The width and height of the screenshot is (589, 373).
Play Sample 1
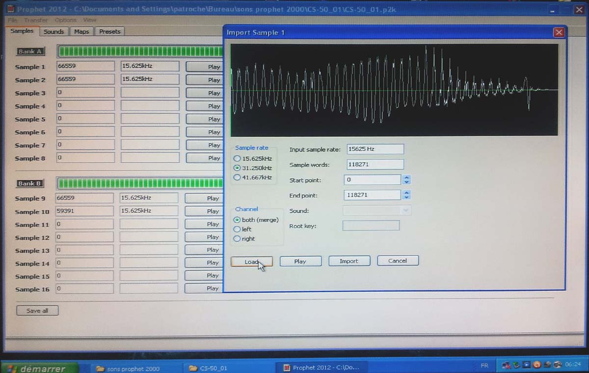point(205,67)
